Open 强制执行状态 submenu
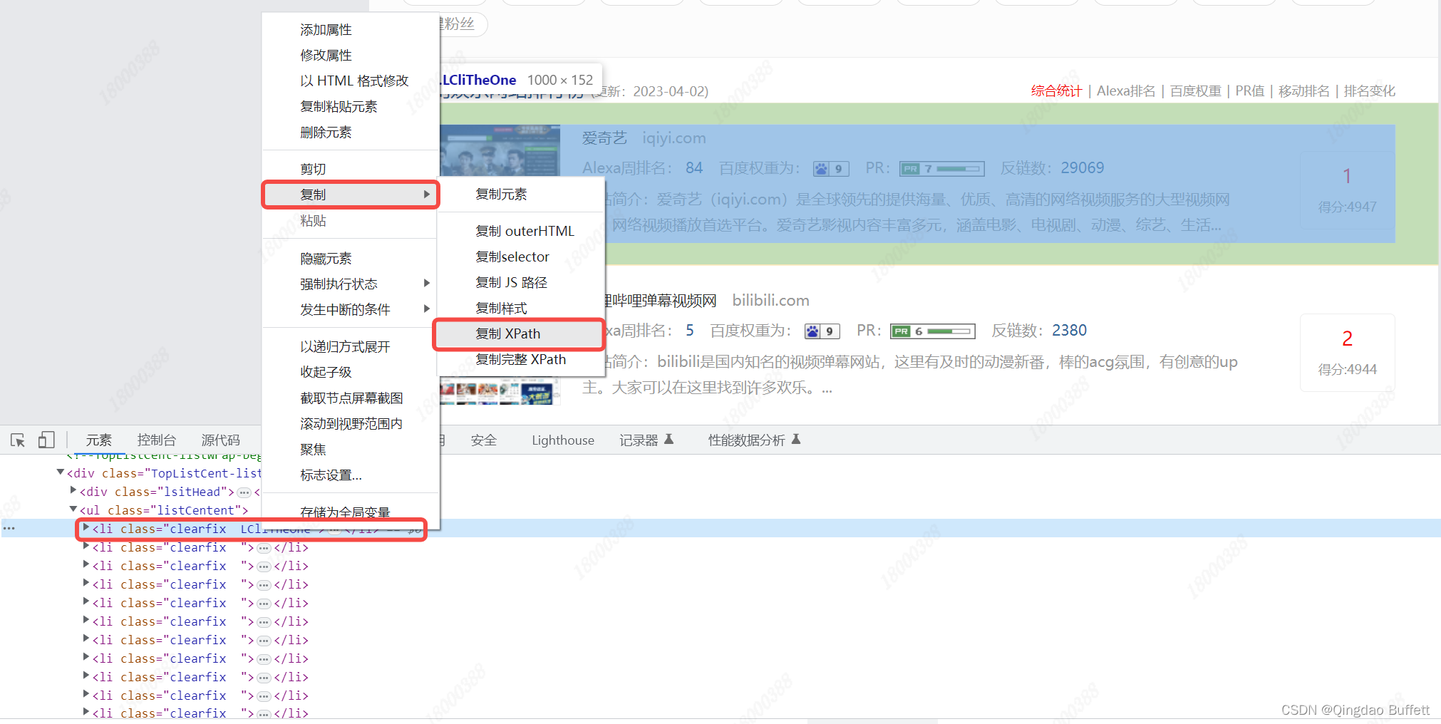Image resolution: width=1441 pixels, height=724 pixels. (351, 284)
